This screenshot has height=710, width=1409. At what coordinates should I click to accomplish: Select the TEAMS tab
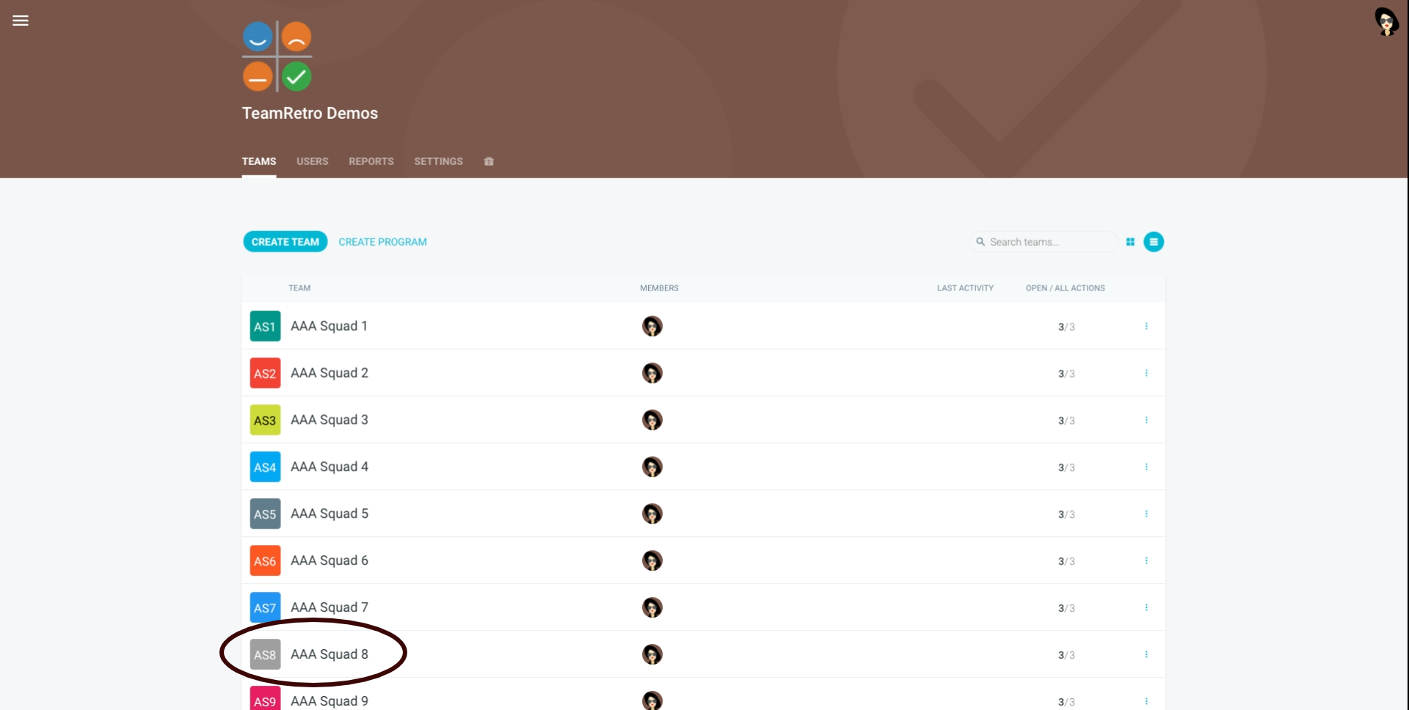(x=259, y=161)
